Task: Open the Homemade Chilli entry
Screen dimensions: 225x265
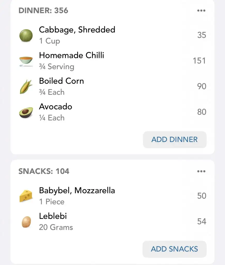Action: 113,61
